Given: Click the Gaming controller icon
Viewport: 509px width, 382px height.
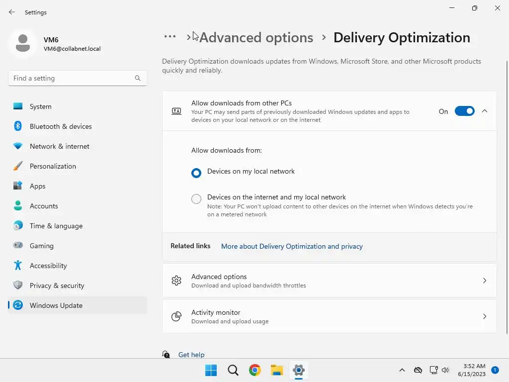Looking at the screenshot, I should [x=18, y=246].
